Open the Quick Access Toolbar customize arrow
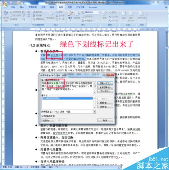This screenshot has height=170, width=169. (x=28, y=3)
